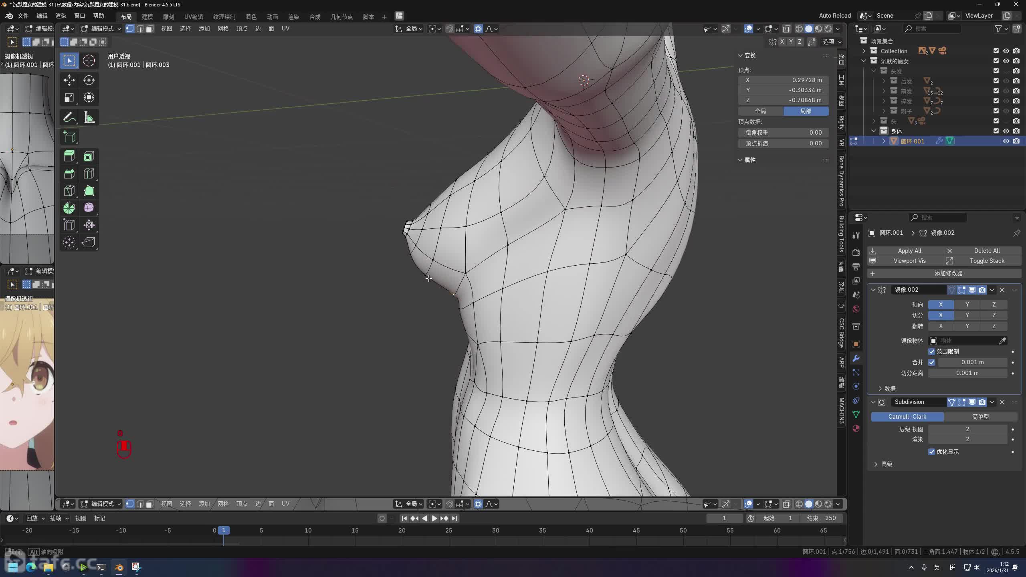Pick the Loop Cut tool
The height and width of the screenshot is (577, 1026).
click(89, 174)
